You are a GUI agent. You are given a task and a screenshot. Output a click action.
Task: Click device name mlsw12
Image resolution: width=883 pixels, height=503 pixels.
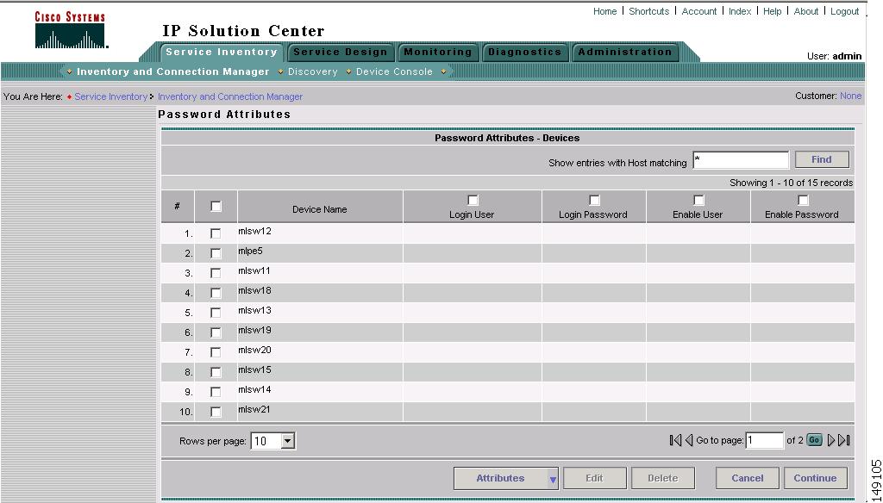coord(254,231)
